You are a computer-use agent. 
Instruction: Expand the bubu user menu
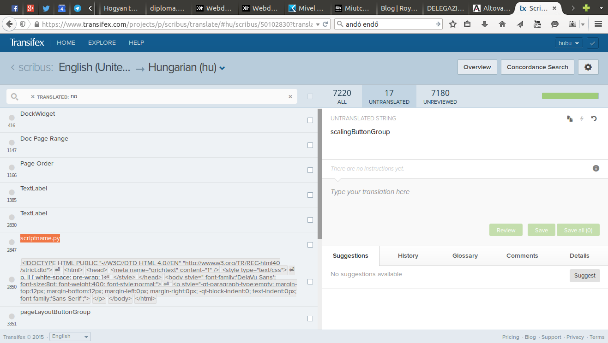click(x=568, y=43)
